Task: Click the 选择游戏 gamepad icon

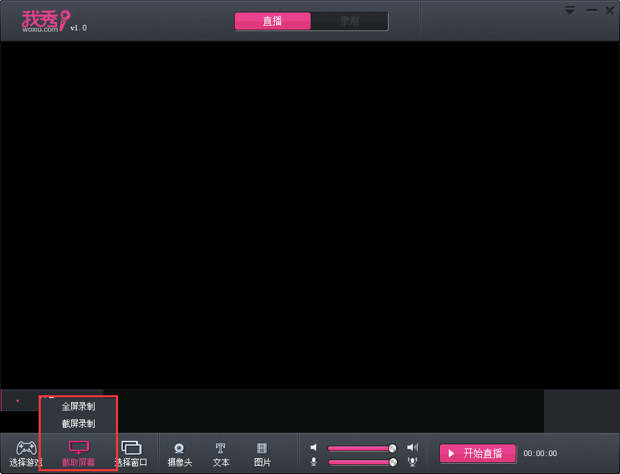Action: [26, 448]
